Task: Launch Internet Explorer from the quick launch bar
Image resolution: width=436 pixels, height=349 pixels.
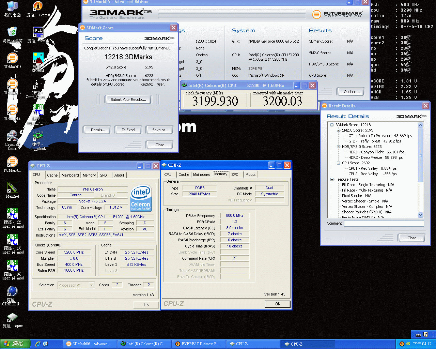Action: coord(38,344)
